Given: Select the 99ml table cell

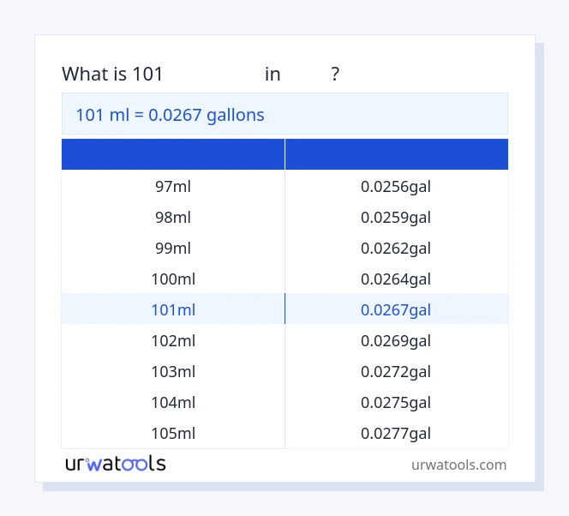Looking at the screenshot, I should coord(173,248).
